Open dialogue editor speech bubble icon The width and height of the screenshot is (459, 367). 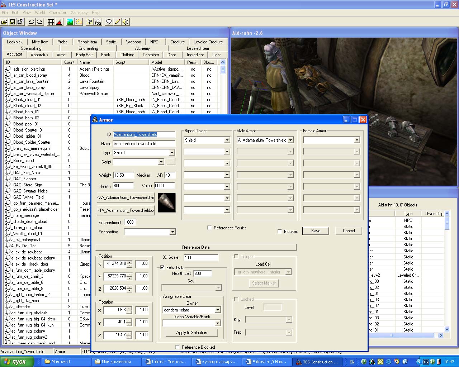109,22
